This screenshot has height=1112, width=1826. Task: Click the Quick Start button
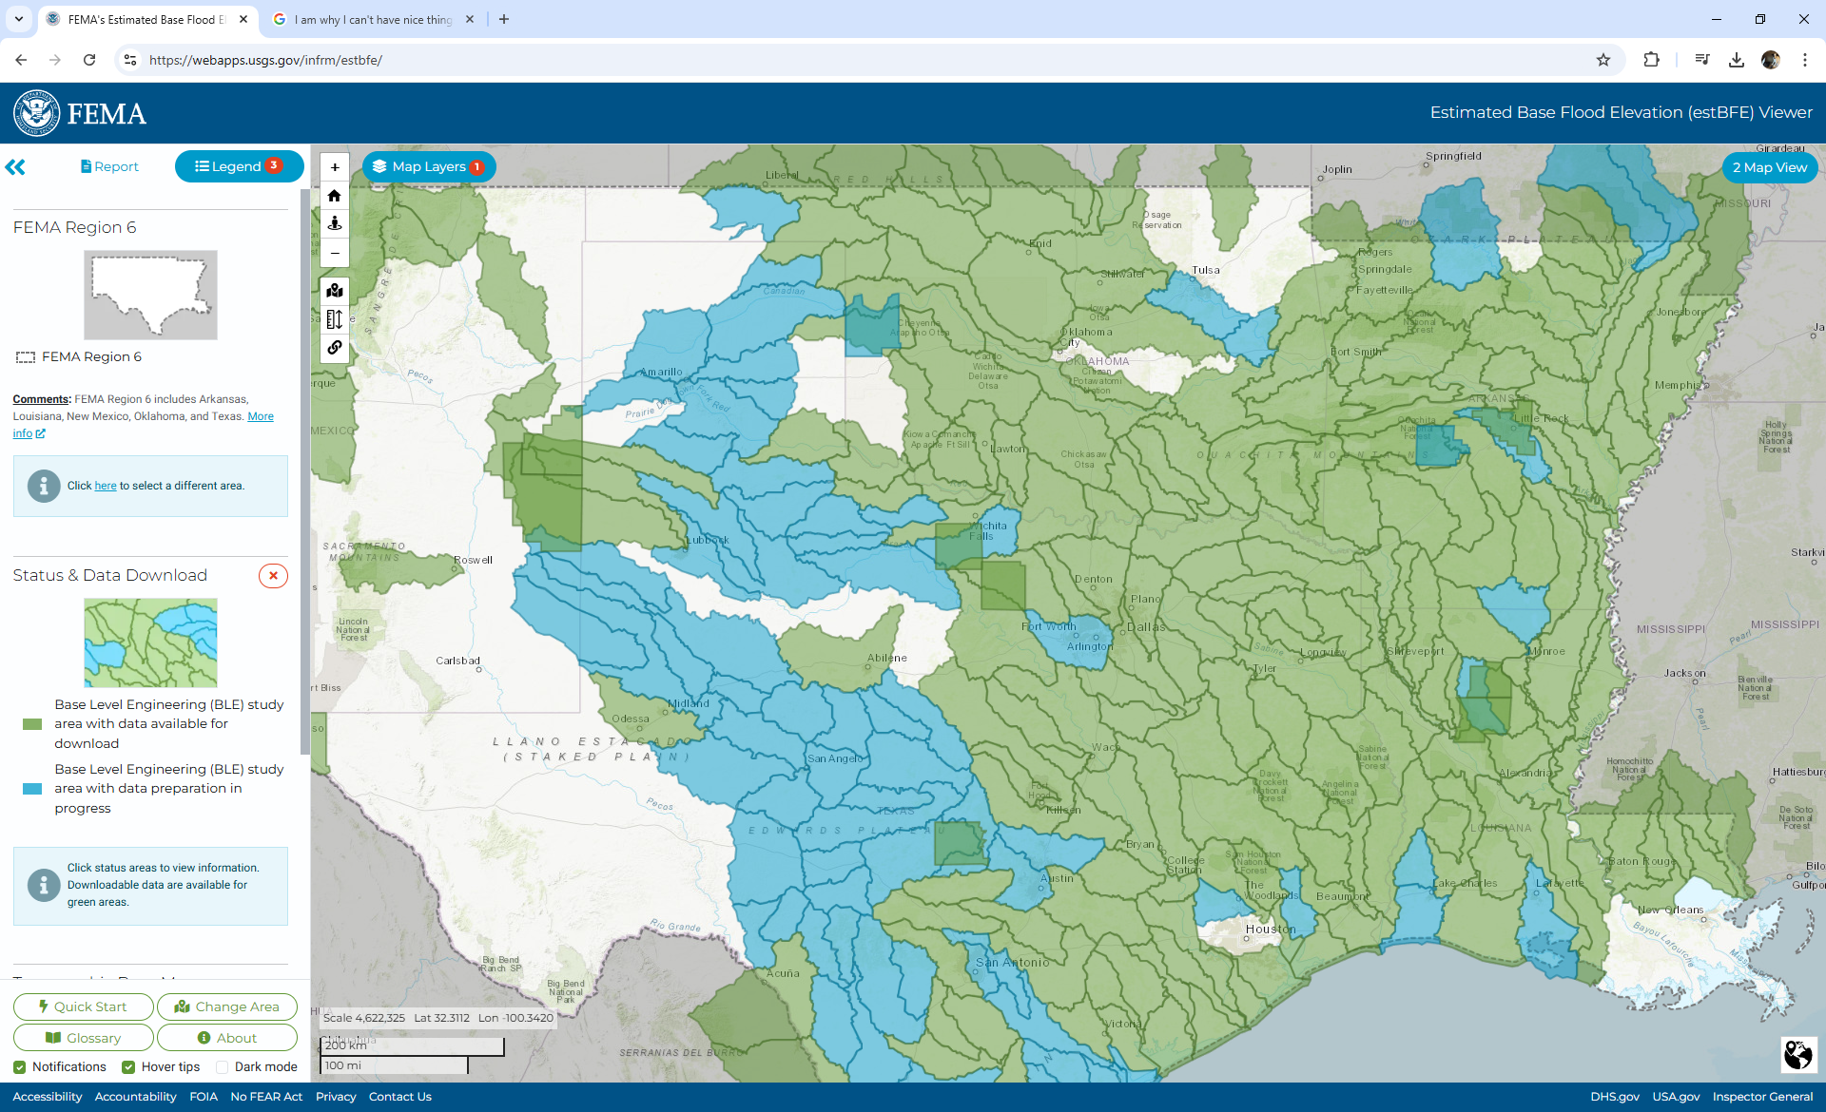click(x=84, y=1007)
